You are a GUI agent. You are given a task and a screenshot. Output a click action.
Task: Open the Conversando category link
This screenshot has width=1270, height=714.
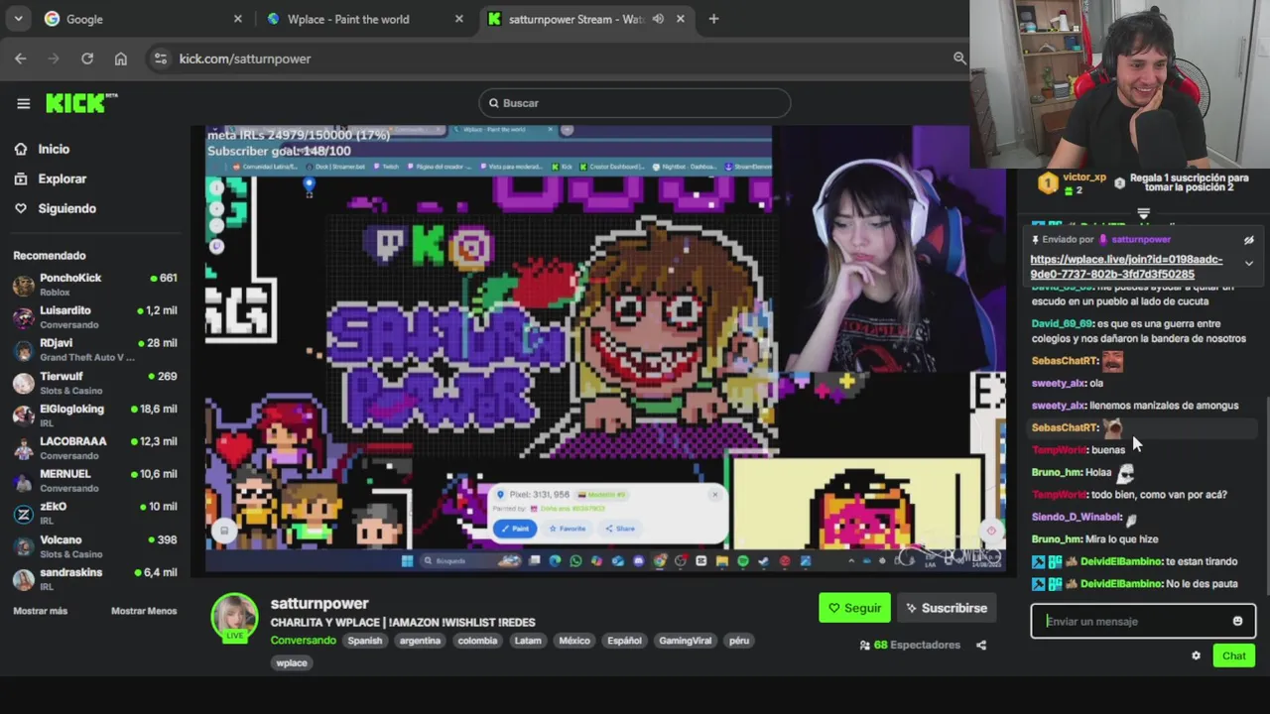[303, 640]
